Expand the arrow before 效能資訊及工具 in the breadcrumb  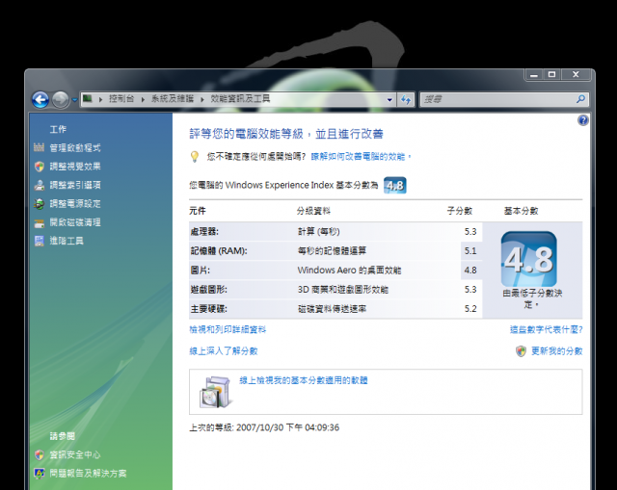(x=202, y=99)
